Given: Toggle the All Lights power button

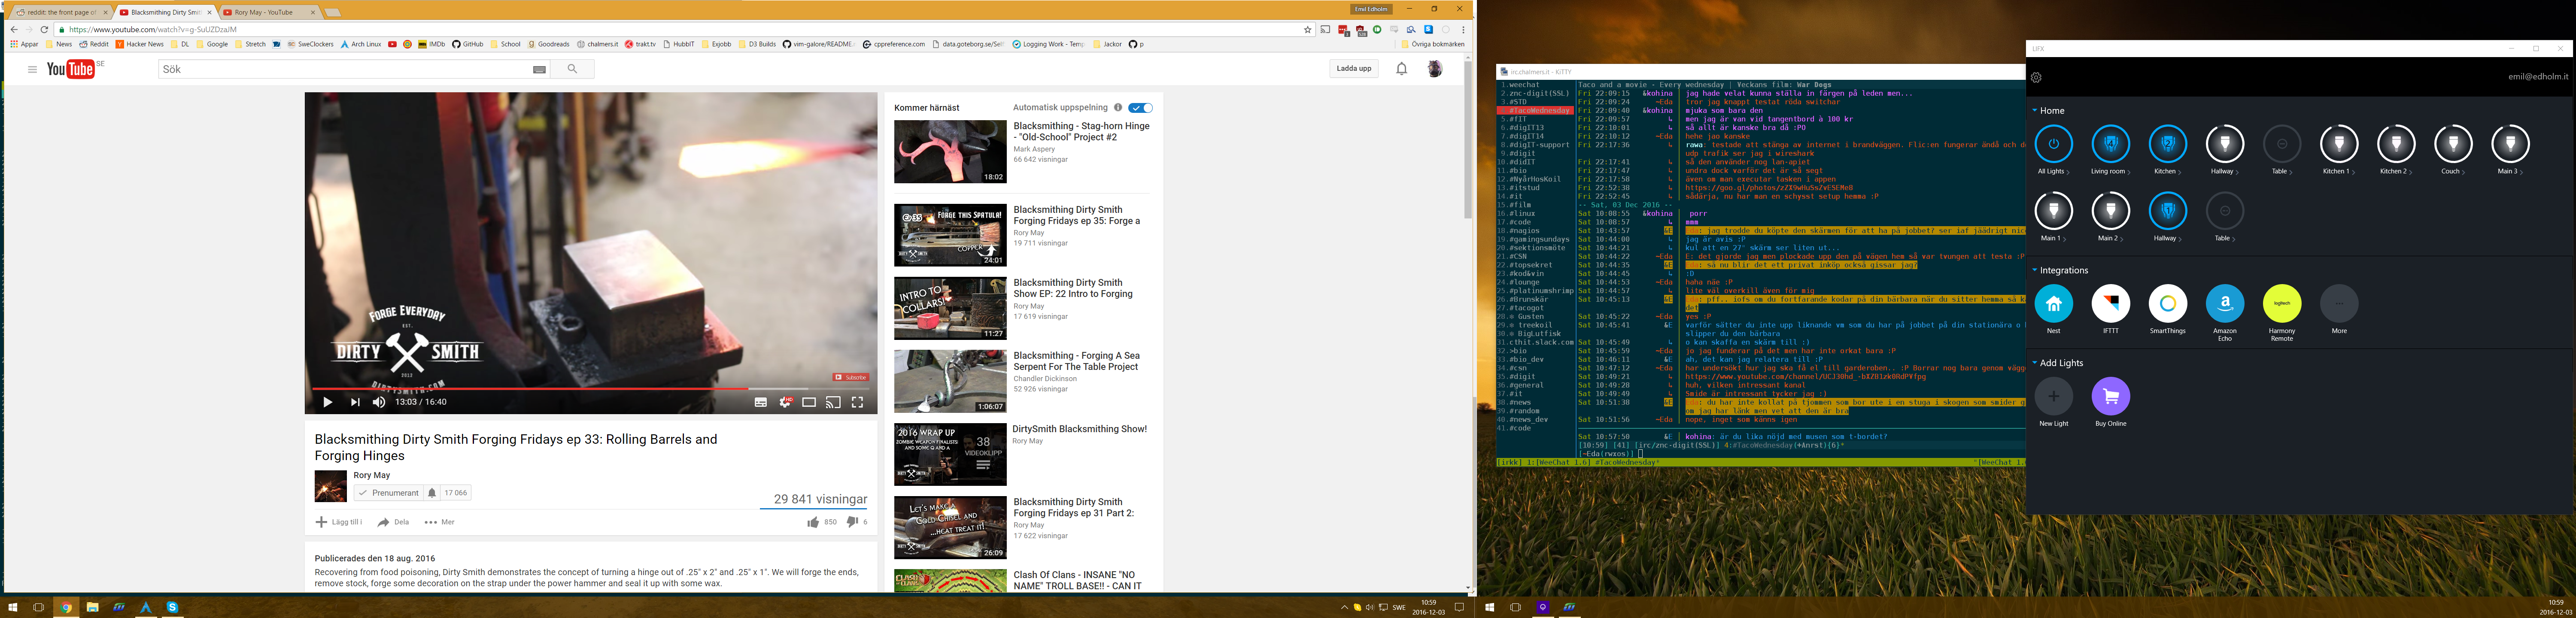Looking at the screenshot, I should [2053, 144].
